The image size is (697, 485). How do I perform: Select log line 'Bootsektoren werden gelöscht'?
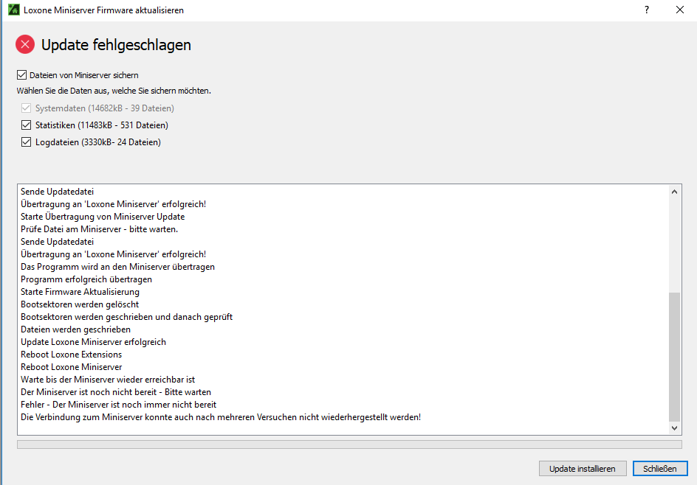coord(80,304)
